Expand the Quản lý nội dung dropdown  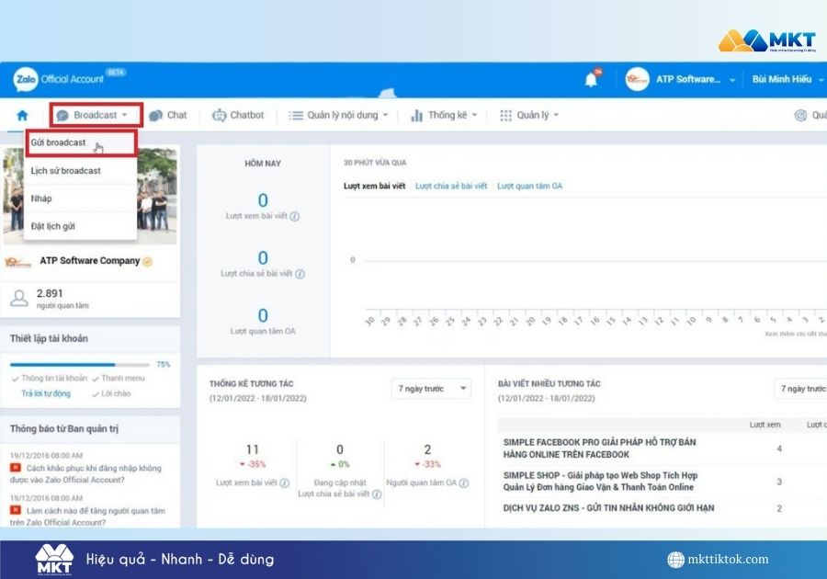[385, 115]
